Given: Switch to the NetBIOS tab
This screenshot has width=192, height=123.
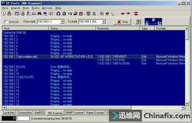Looking at the screenshot, I should coord(40,113).
